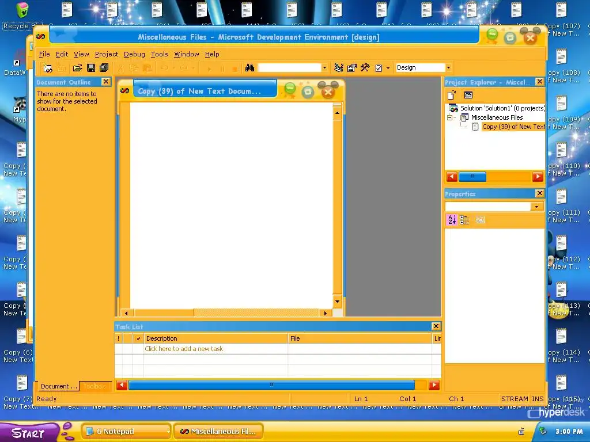Click the Task List clipboard toolbar icon
The height and width of the screenshot is (442, 590).
pos(379,68)
